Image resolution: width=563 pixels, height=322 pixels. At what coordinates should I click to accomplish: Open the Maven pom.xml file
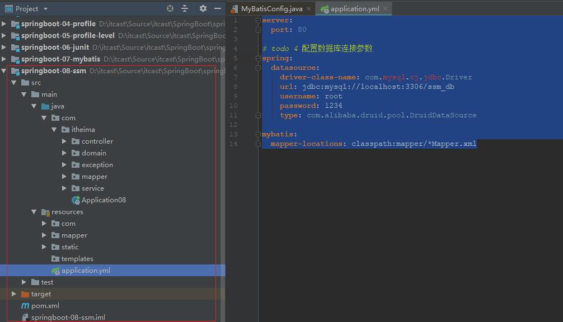[45, 306]
